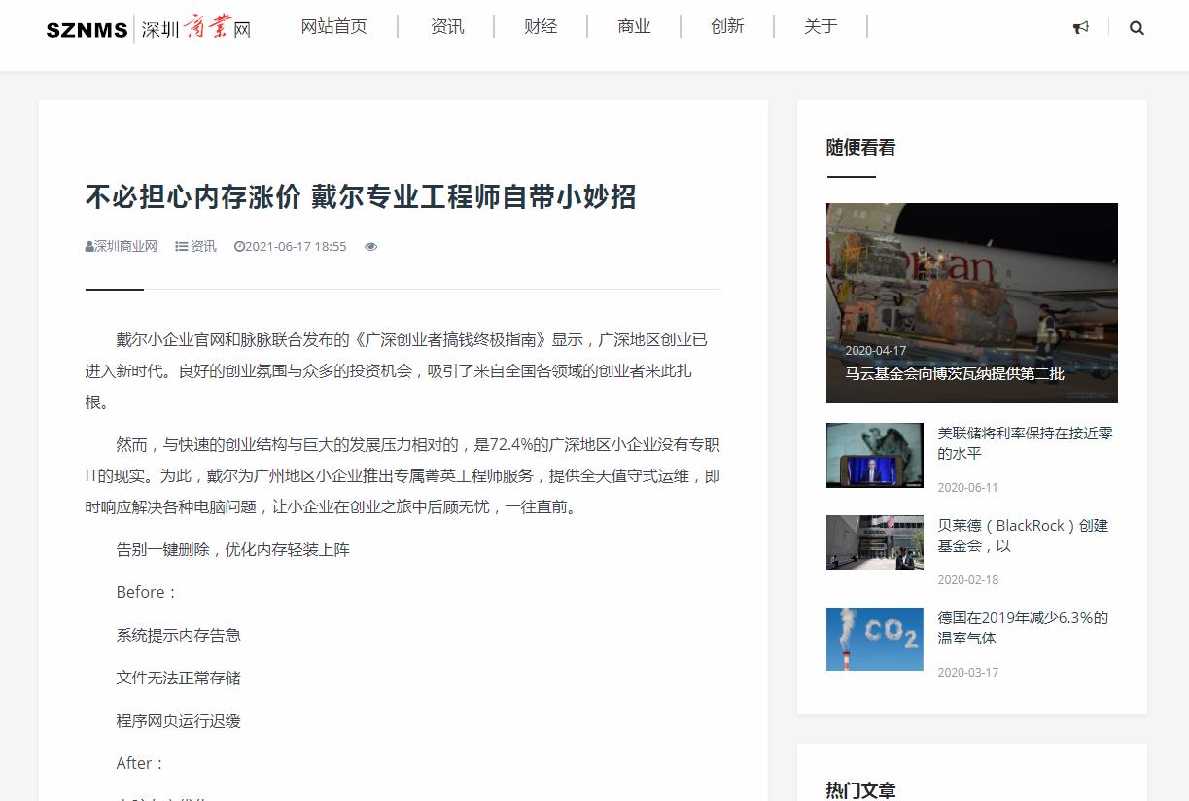Open the 资讯 category link under title
The width and height of the screenshot is (1189, 801).
click(203, 247)
